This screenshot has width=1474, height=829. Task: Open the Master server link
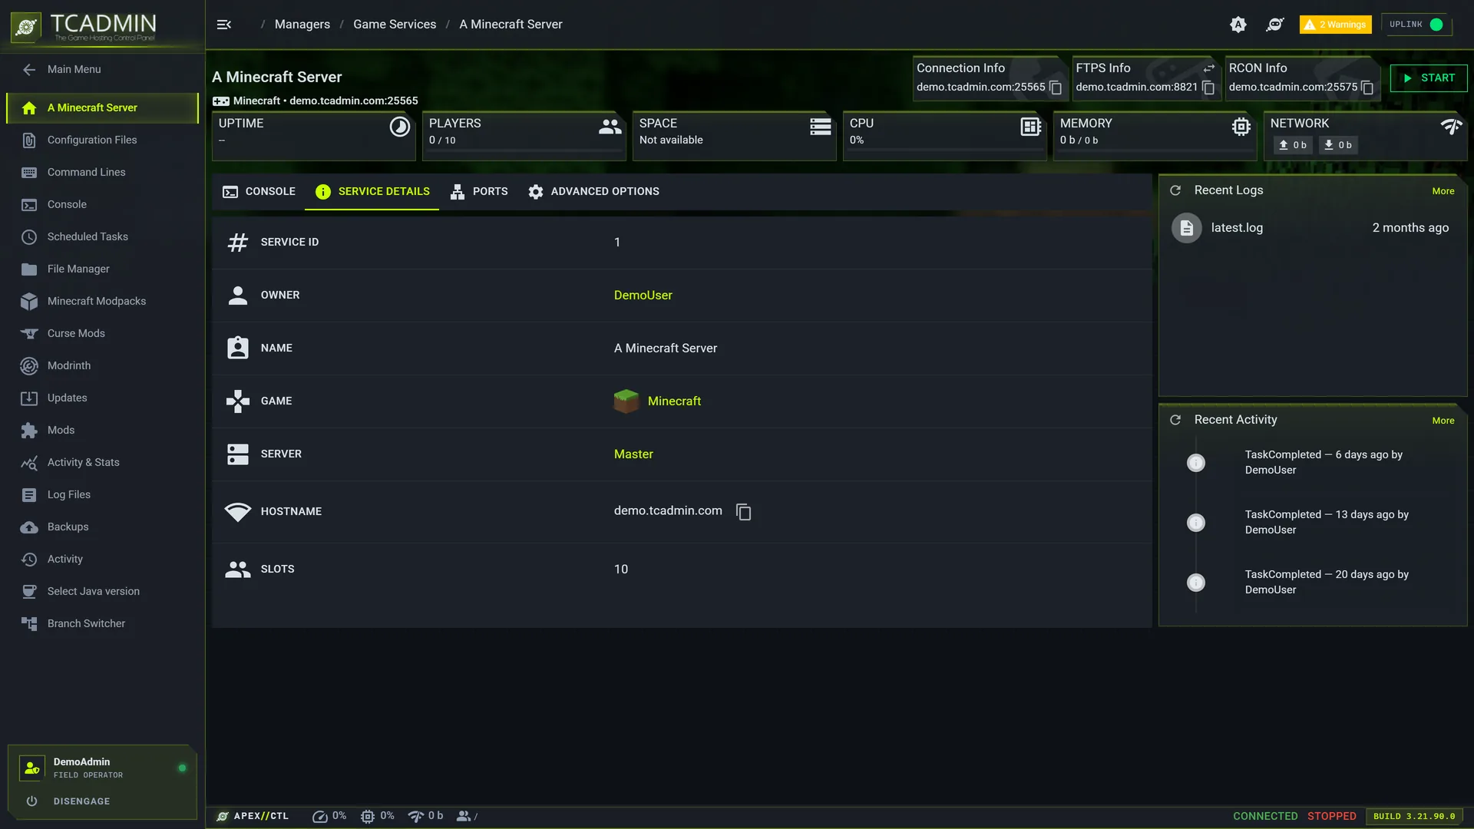point(633,454)
